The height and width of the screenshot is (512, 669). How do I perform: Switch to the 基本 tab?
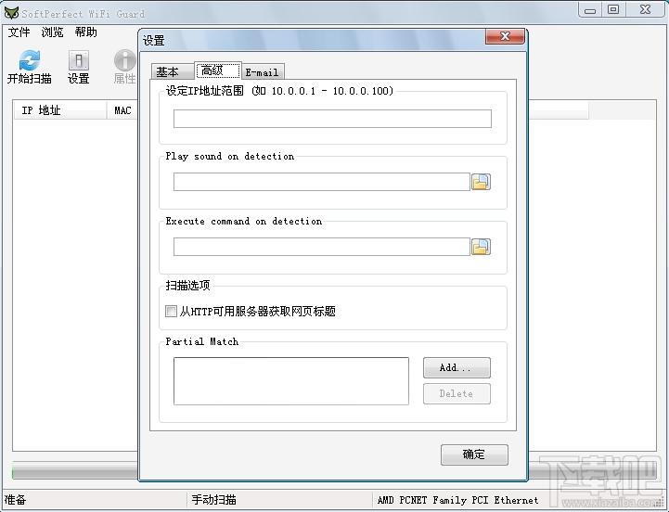172,71
